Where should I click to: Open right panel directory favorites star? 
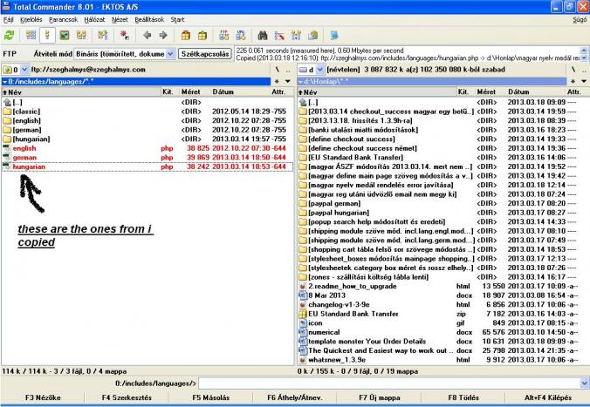573,81
